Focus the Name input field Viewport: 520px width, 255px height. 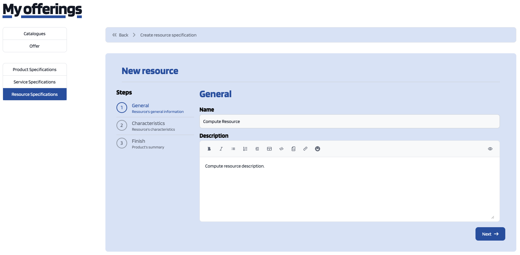coord(349,121)
